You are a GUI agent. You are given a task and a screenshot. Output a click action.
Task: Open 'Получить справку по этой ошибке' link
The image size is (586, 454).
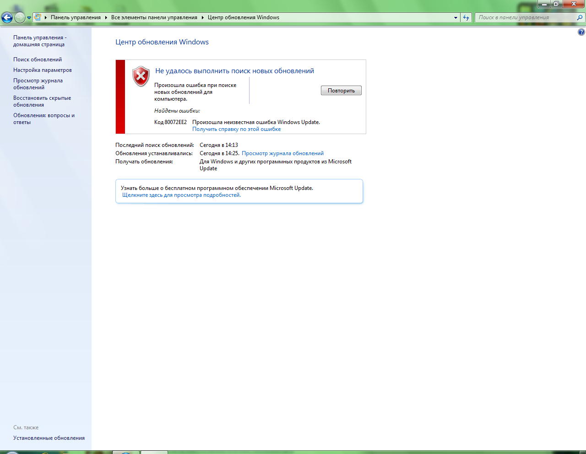237,129
